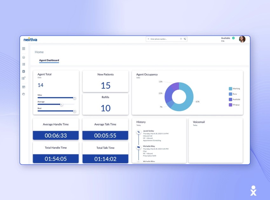The width and height of the screenshot is (270, 200).
Task: Open the voicemail panel icon in sidebar
Action: [24, 86]
